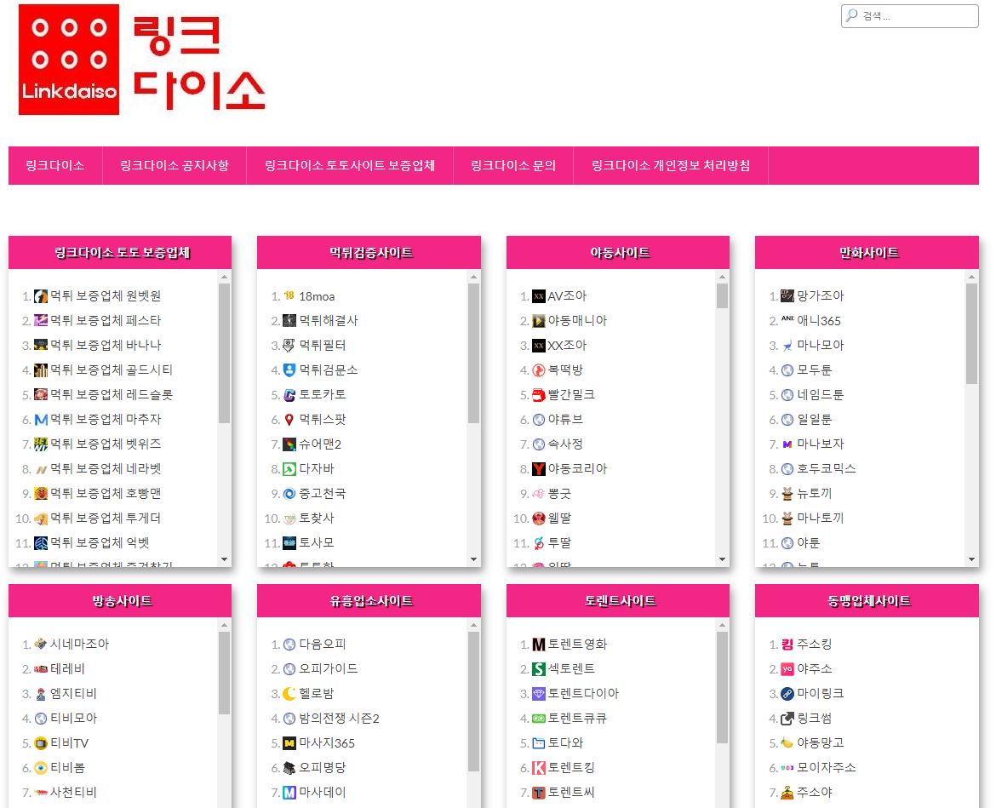
Task: Click the Linkdaiso red logo image
Action: tap(69, 60)
